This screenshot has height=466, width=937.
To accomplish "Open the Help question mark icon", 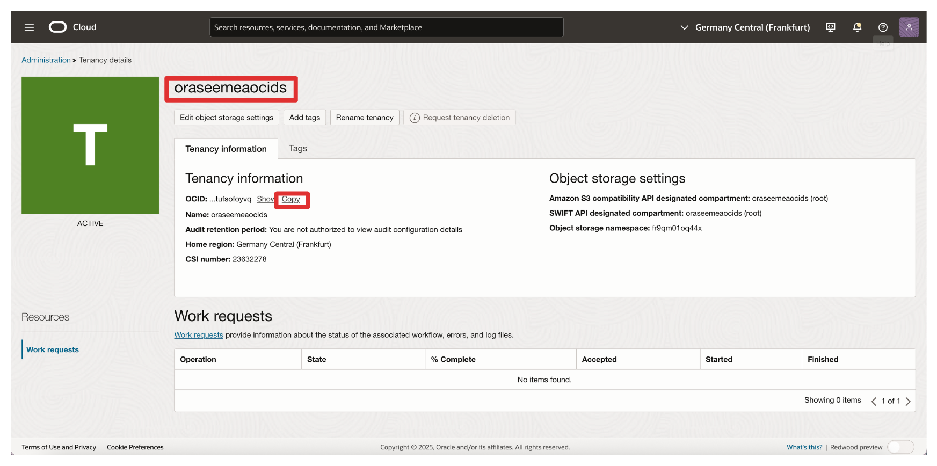I will click(883, 27).
